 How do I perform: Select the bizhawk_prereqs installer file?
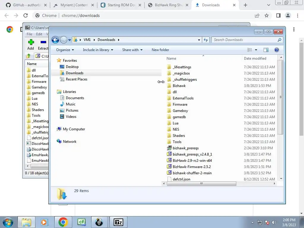coord(186,148)
